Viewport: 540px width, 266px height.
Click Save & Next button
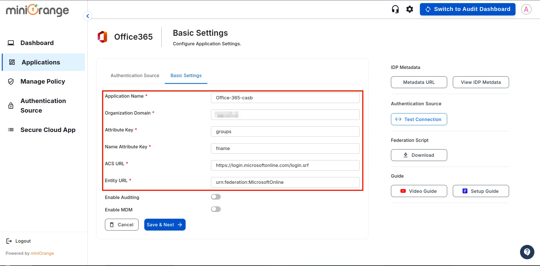(x=165, y=225)
